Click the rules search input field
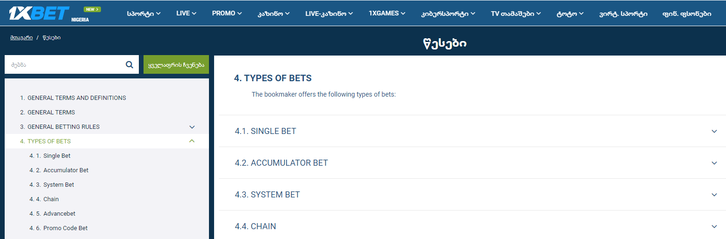The height and width of the screenshot is (239, 726). (x=63, y=65)
